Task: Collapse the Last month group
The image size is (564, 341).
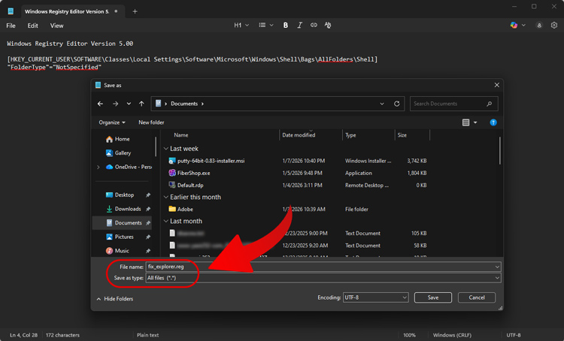Action: click(166, 222)
